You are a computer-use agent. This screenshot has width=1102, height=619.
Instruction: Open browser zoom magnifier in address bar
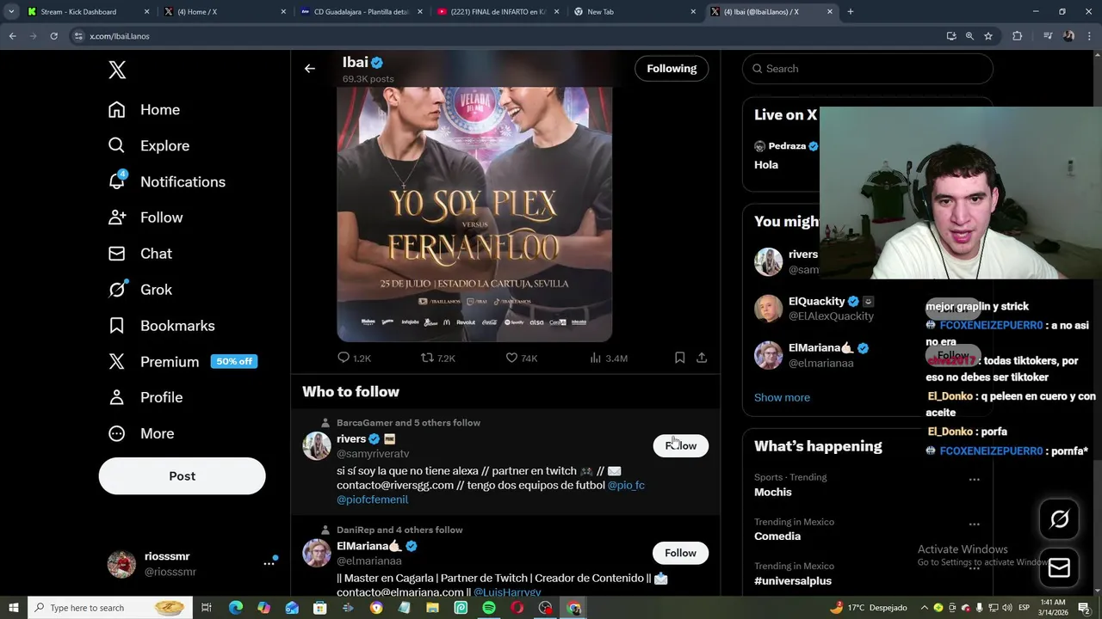[969, 36]
